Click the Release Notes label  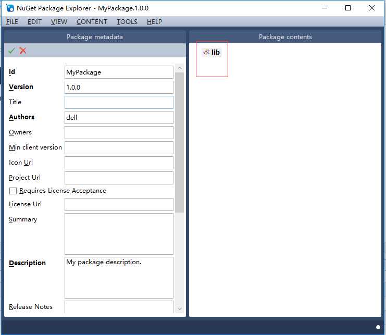click(31, 307)
